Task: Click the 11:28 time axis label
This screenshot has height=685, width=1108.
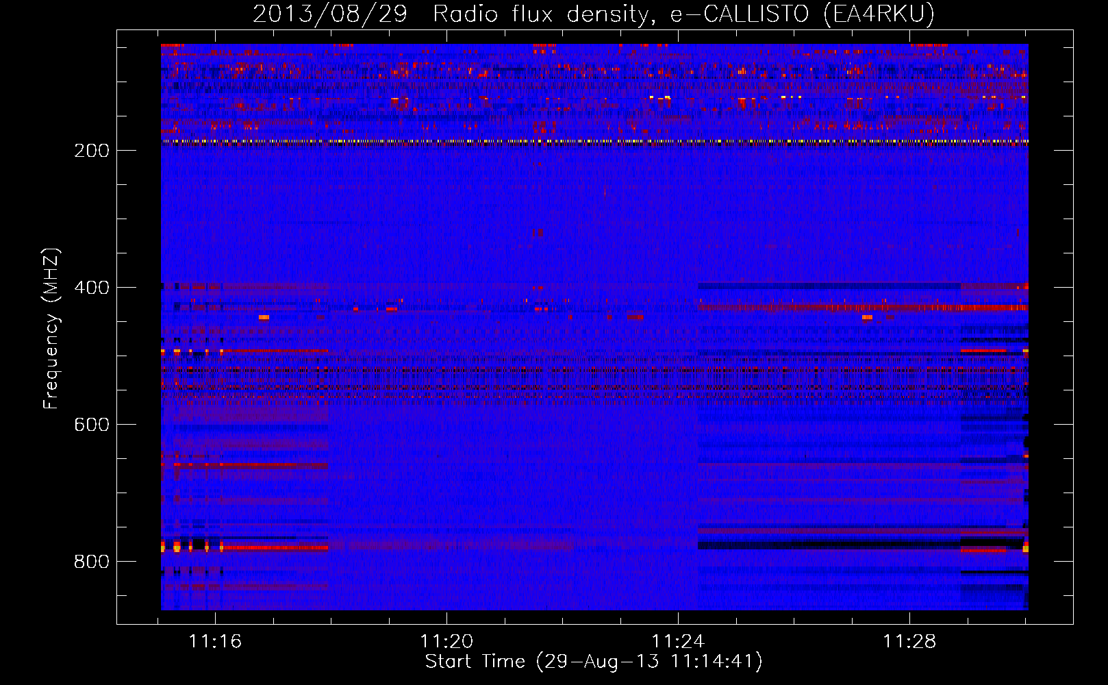Action: (909, 642)
